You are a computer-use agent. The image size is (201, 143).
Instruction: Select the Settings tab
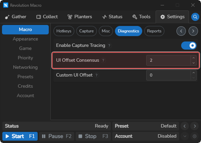(172, 17)
